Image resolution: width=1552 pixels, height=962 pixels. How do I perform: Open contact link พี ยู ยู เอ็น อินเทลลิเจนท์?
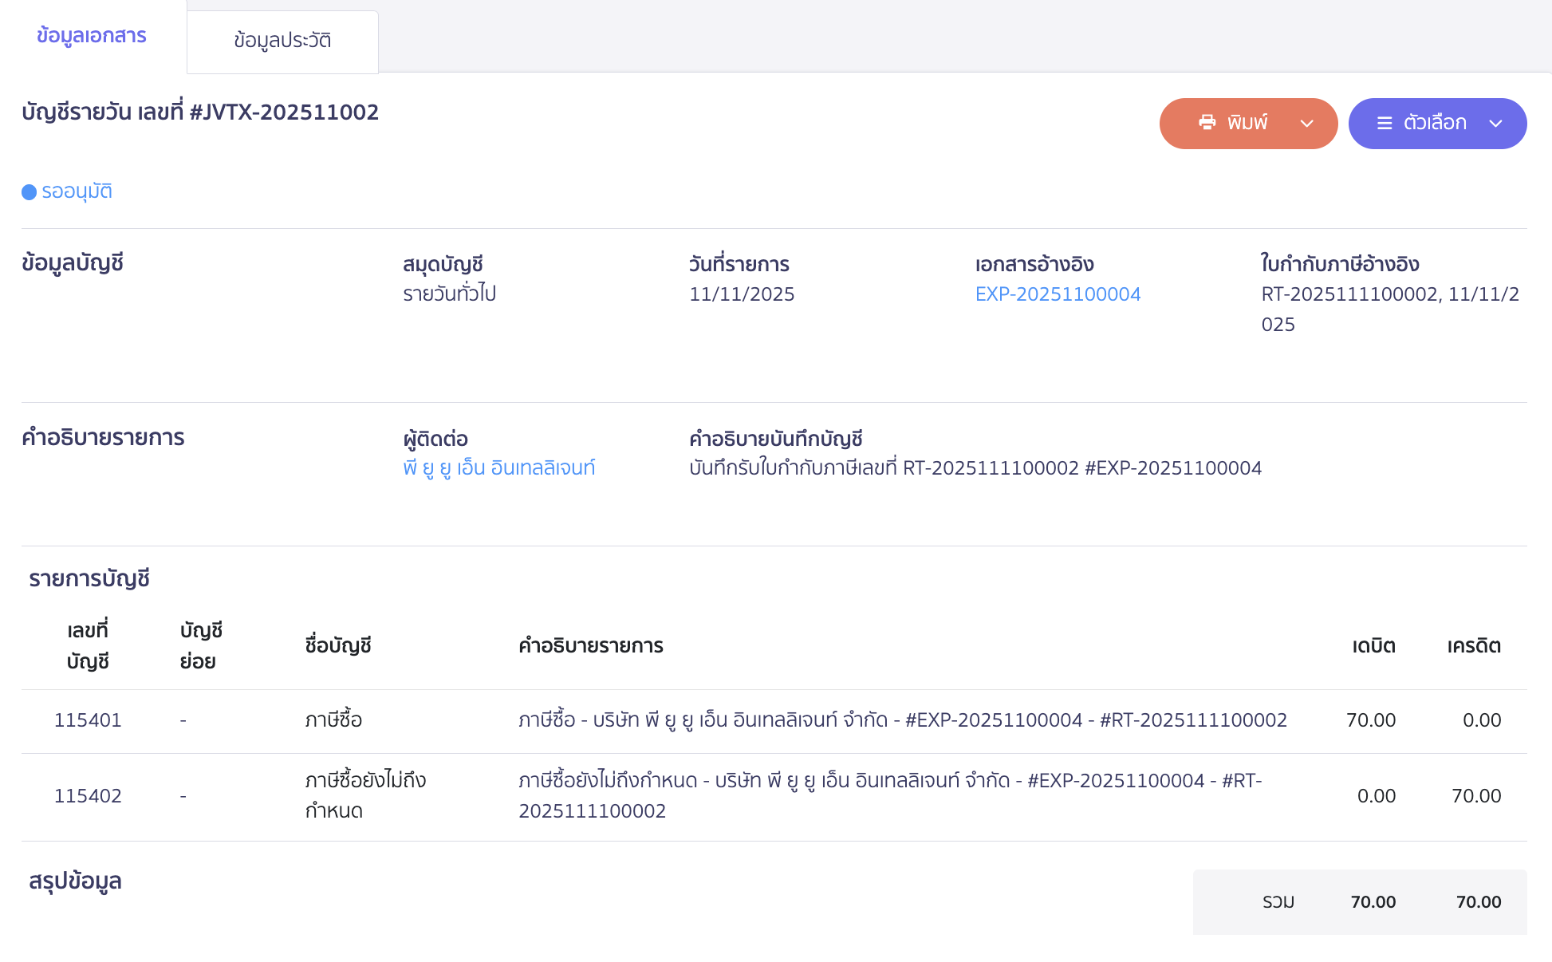[499, 468]
